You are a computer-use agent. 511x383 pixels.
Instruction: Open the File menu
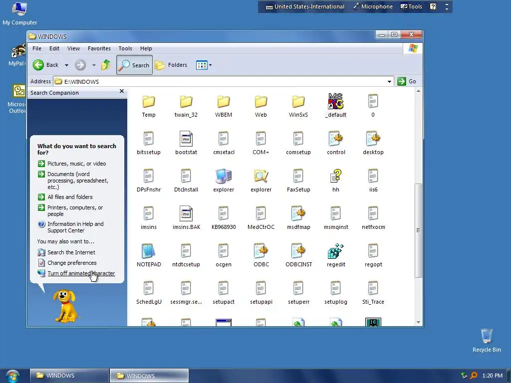(x=37, y=48)
